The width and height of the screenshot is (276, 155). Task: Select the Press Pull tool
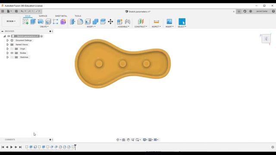pyautogui.click(x=72, y=22)
